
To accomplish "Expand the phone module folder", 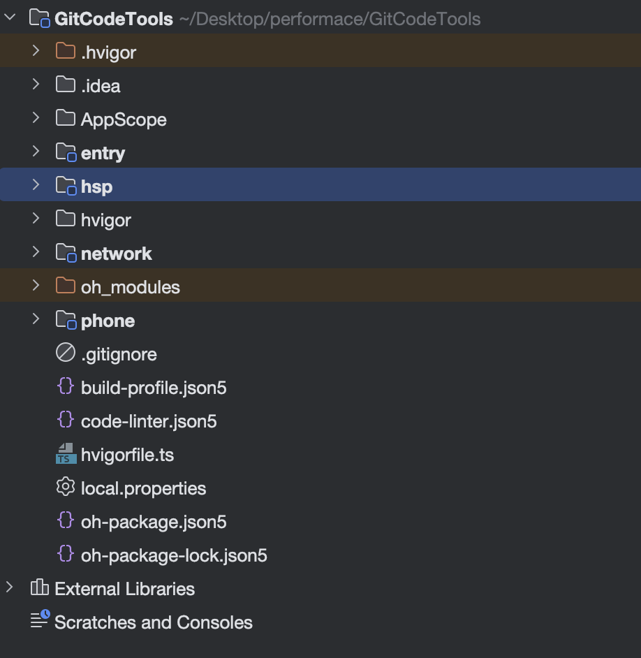I will (x=36, y=321).
